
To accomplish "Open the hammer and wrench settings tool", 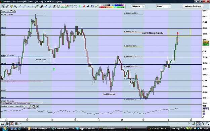I will click(54, 6).
